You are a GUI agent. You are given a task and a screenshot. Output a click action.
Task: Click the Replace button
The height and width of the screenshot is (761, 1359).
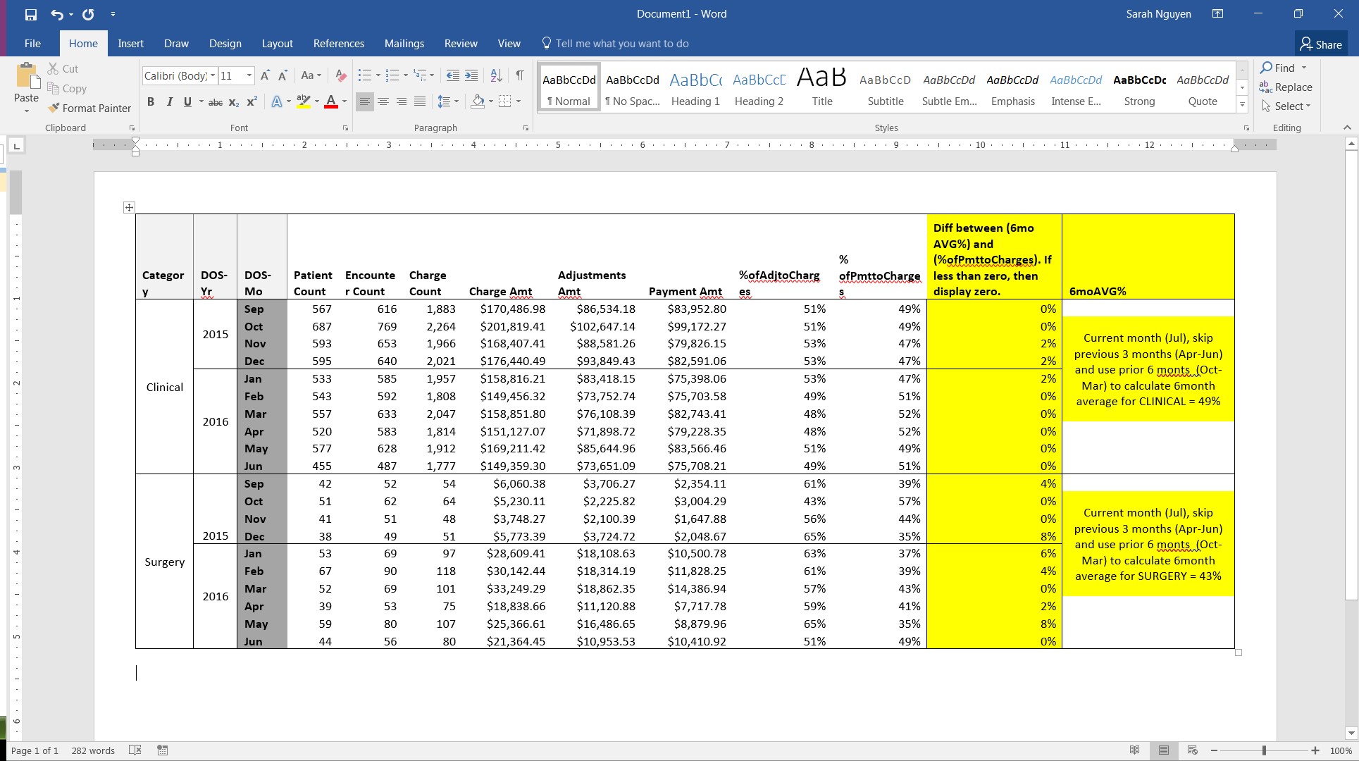1286,87
